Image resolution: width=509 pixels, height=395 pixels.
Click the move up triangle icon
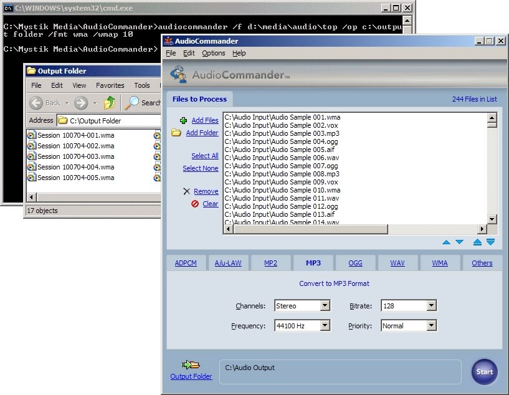[446, 242]
